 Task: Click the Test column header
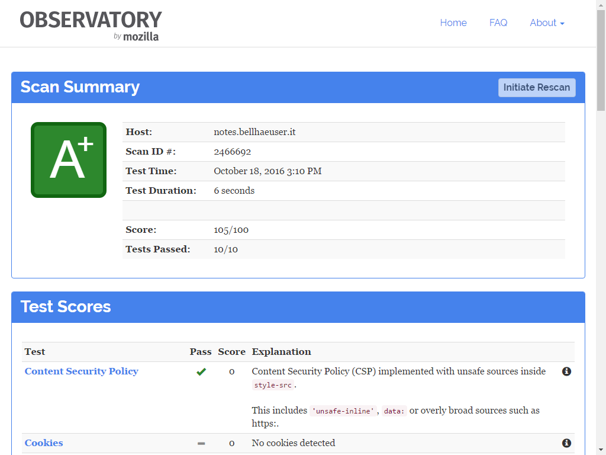pyautogui.click(x=35, y=352)
